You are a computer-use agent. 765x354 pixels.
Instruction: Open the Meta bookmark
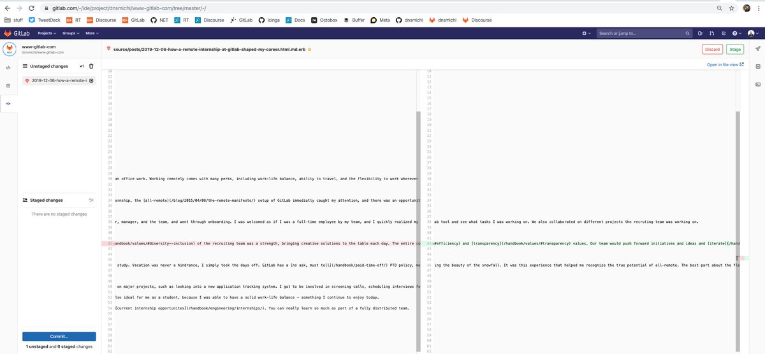click(x=380, y=20)
